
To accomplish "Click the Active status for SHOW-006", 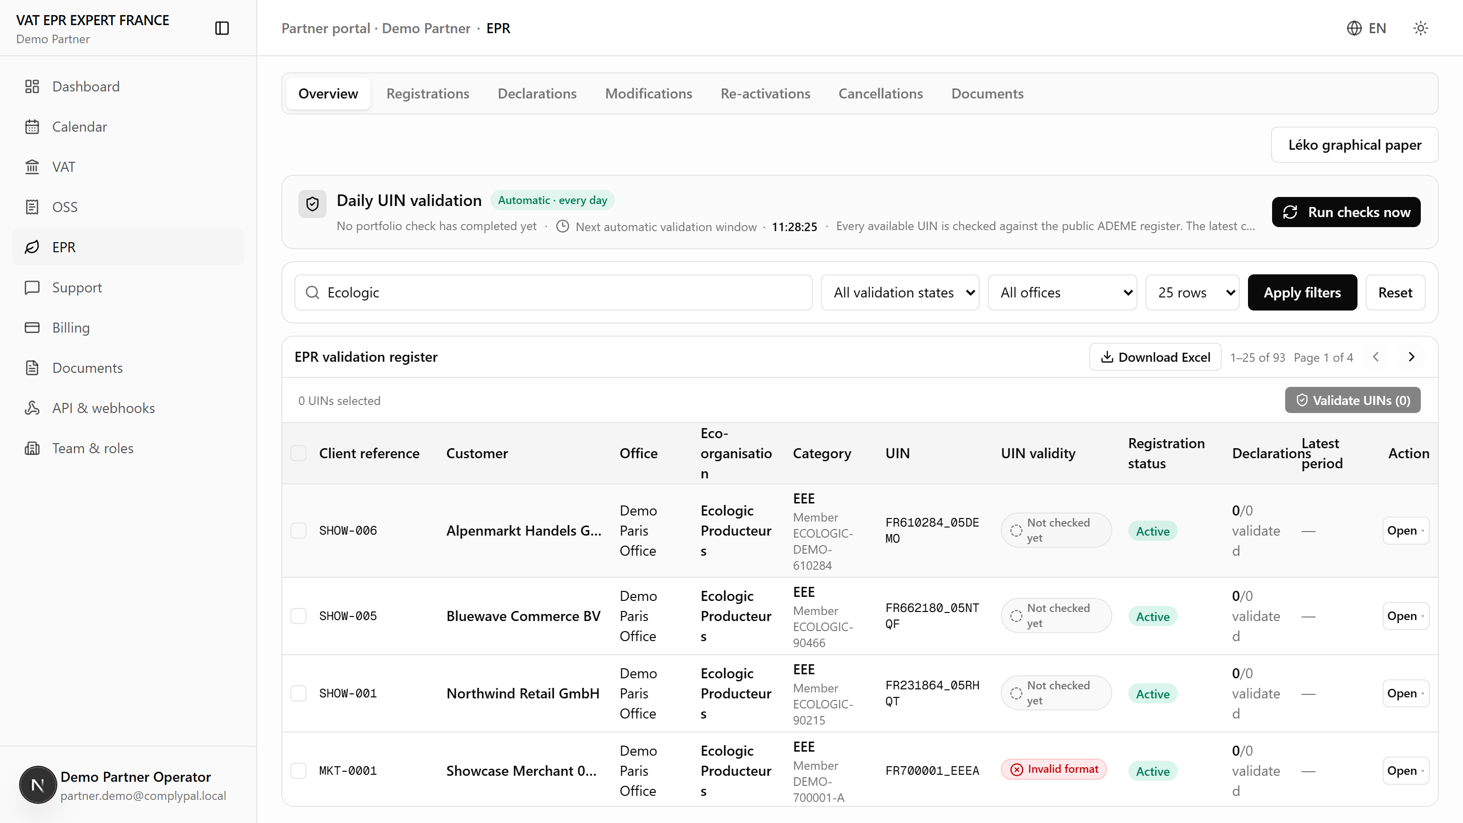I will 1153,531.
